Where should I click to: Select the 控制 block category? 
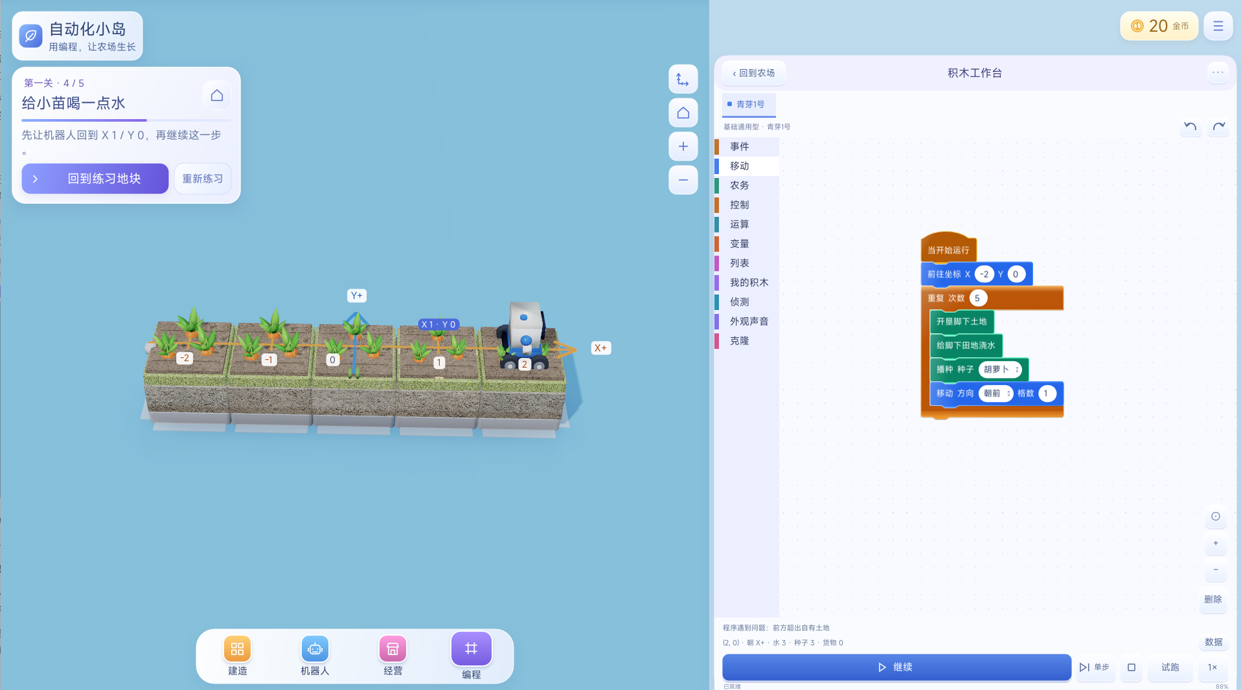point(747,205)
